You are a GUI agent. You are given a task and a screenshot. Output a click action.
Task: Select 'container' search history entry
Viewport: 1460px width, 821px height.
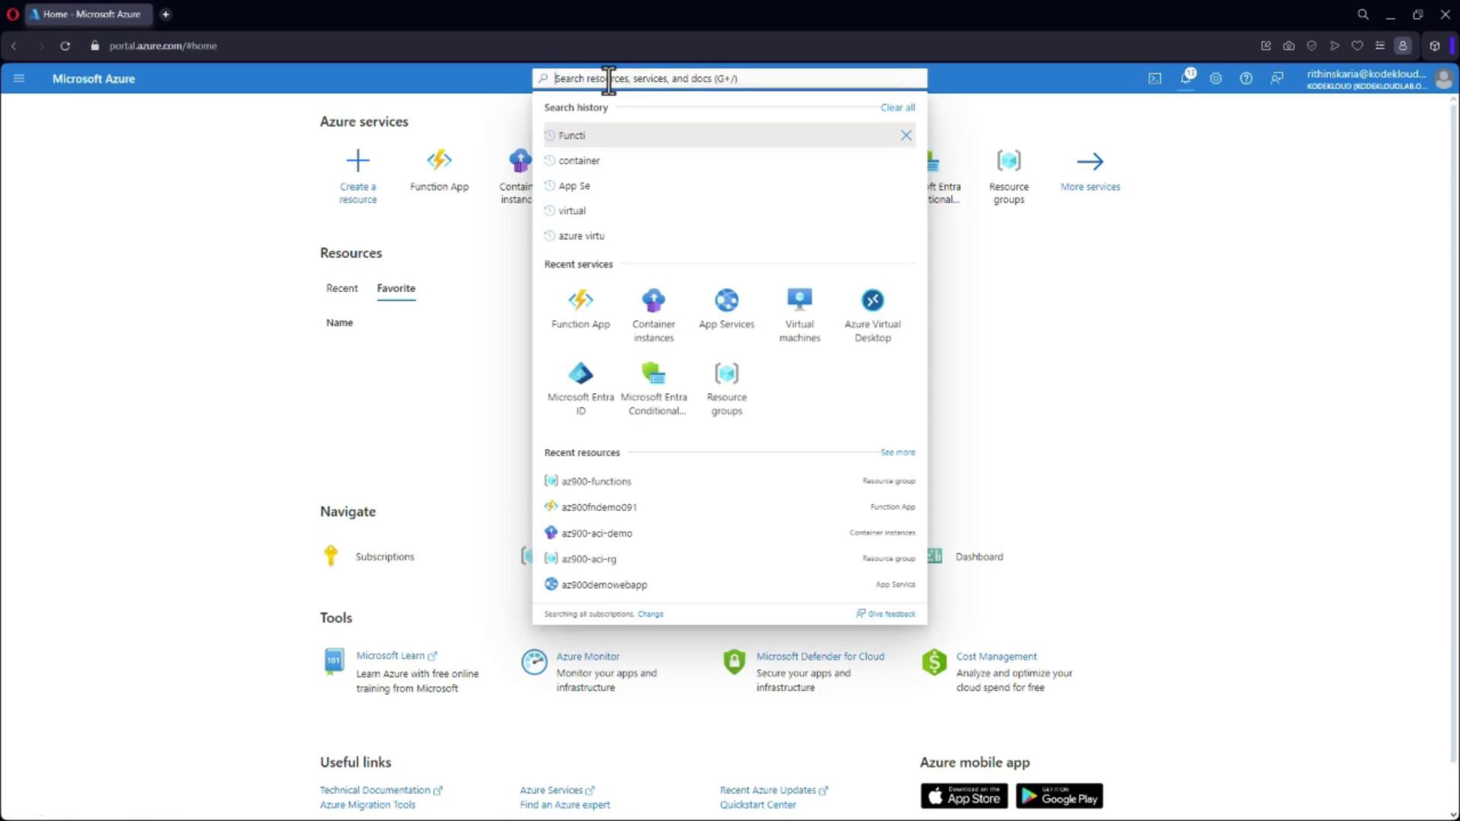pyautogui.click(x=579, y=160)
